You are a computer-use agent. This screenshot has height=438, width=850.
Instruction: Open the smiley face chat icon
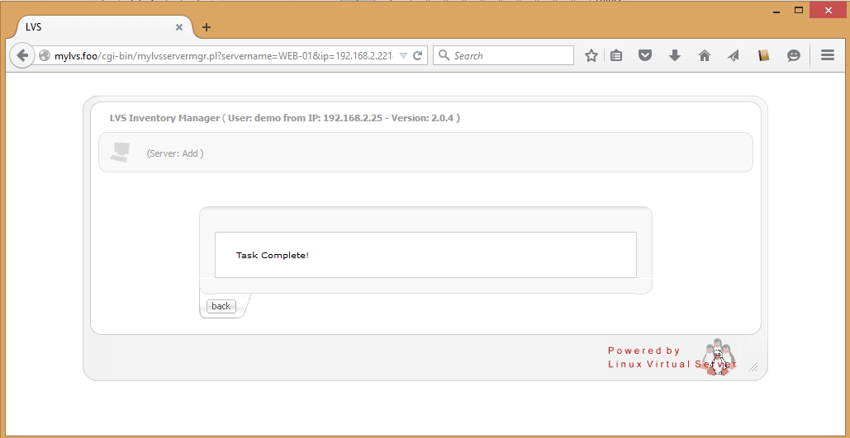tap(794, 56)
